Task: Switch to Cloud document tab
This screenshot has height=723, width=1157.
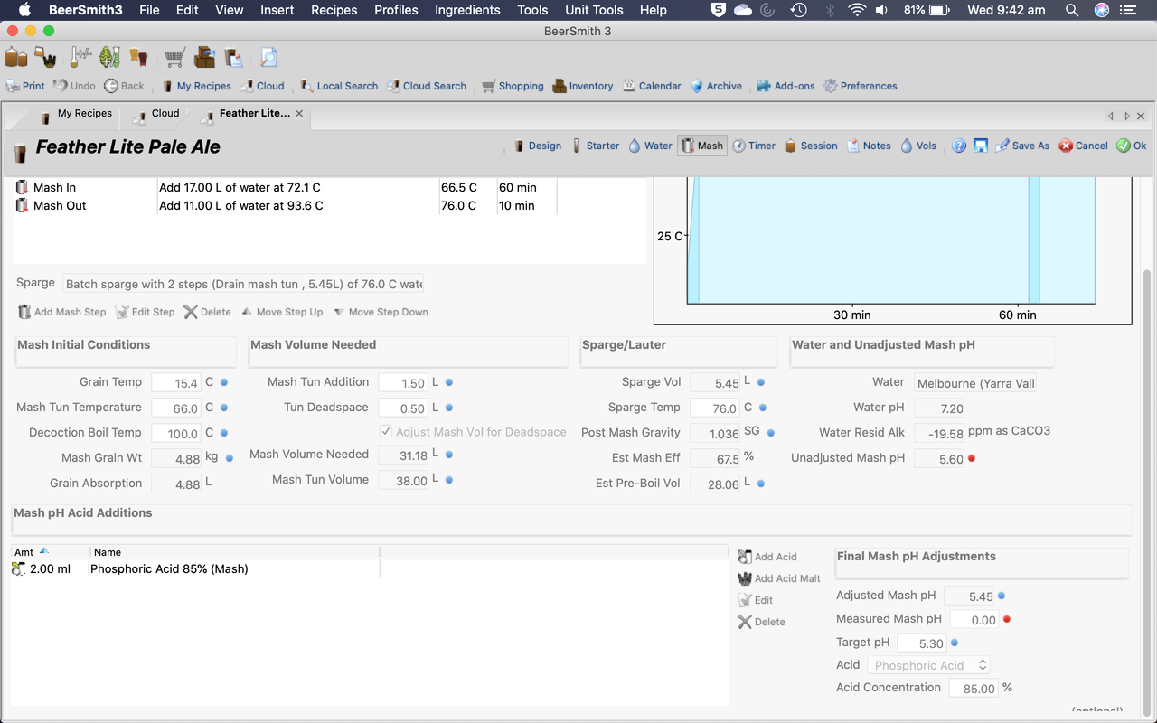Action: click(x=156, y=114)
